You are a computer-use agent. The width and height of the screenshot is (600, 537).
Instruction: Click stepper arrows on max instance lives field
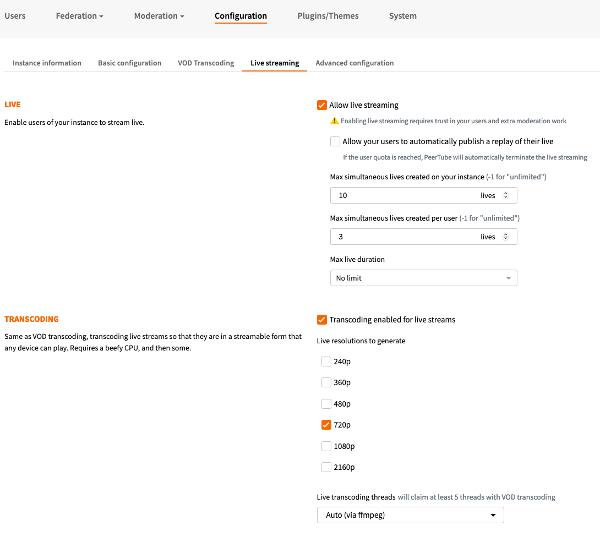tap(506, 195)
